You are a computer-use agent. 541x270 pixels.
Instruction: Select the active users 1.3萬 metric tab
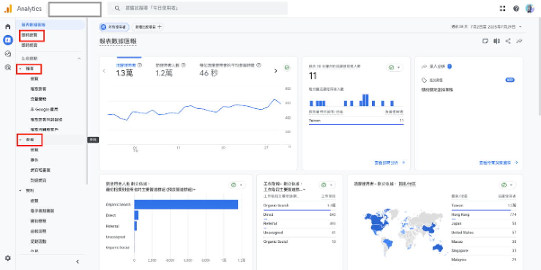(128, 70)
